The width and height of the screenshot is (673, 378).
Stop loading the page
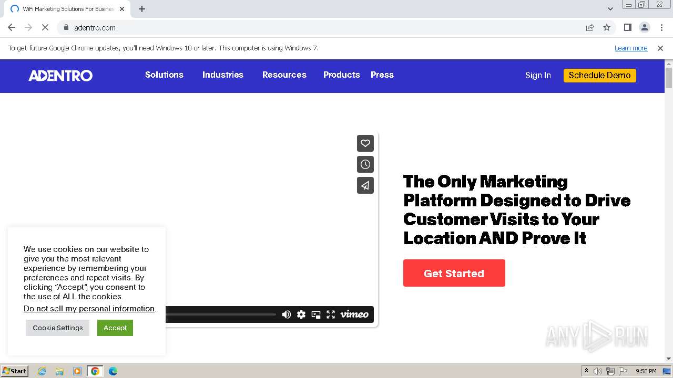click(x=45, y=27)
